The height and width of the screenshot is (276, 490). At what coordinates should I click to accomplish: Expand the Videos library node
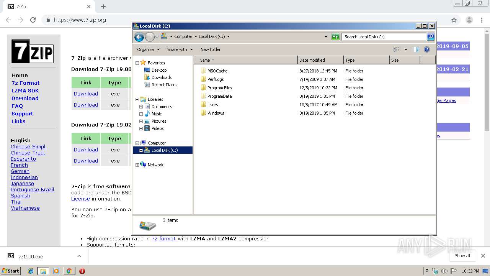tap(141, 128)
